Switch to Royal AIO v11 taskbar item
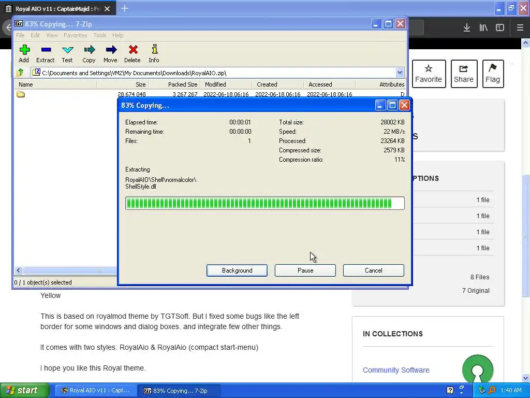Image resolution: width=530 pixels, height=398 pixels. (x=96, y=390)
